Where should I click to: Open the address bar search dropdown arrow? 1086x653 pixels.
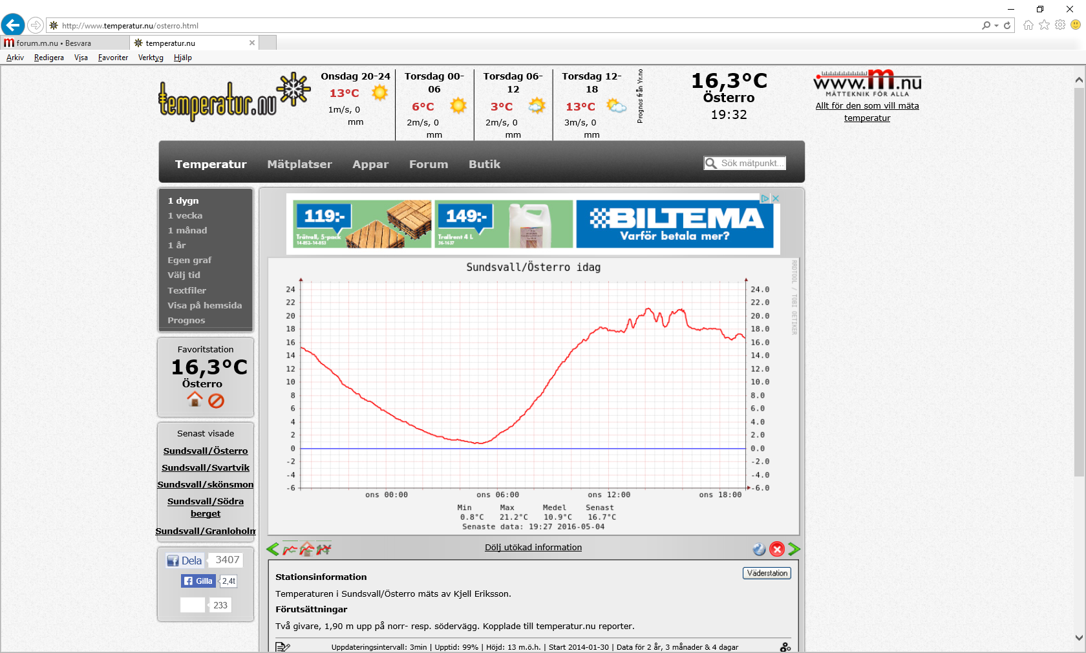pyautogui.click(x=997, y=26)
